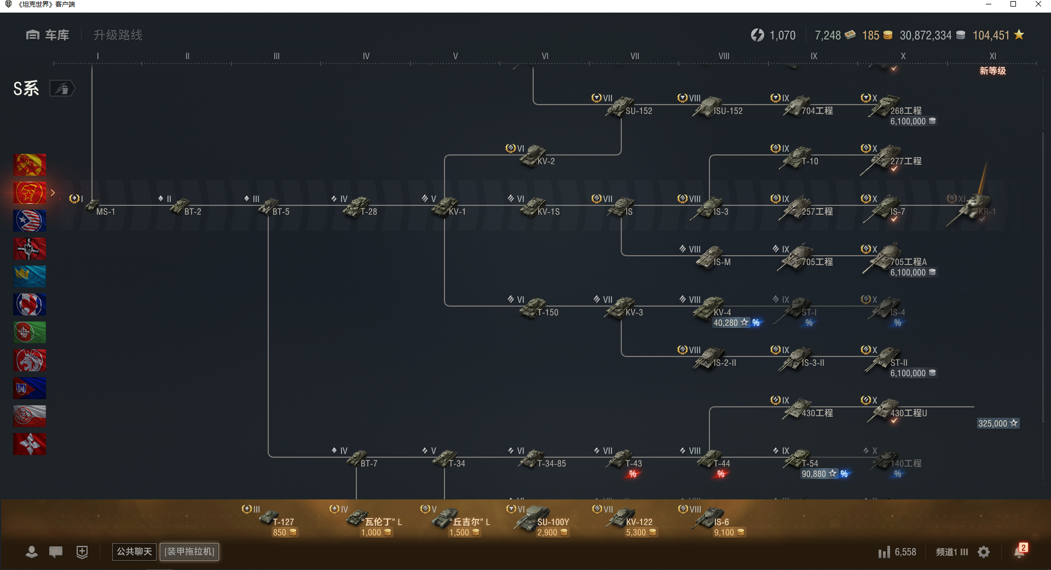Open the [装甲拖拉机] clan chat channel

click(189, 551)
